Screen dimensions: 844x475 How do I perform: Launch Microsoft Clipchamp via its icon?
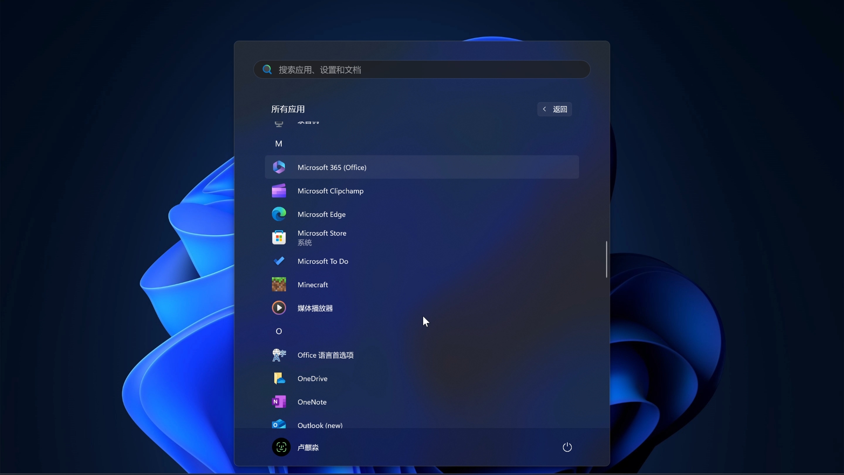point(279,191)
